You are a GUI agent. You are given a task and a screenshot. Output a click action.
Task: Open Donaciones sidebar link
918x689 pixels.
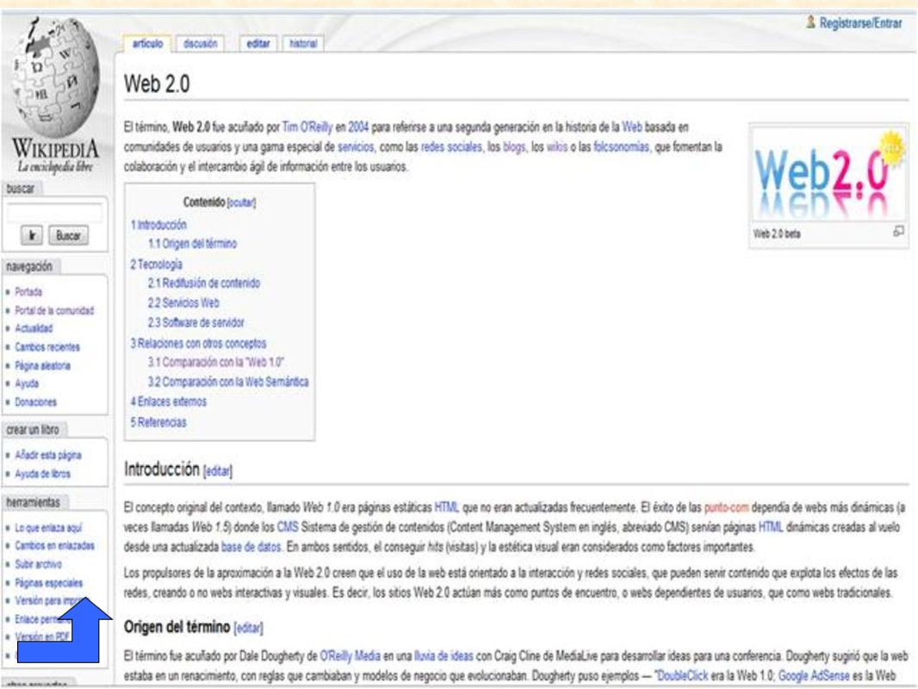click(x=35, y=401)
